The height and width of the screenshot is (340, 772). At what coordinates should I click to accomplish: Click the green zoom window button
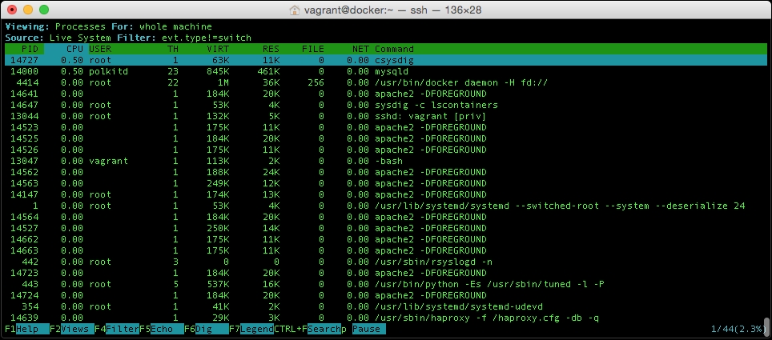44,10
